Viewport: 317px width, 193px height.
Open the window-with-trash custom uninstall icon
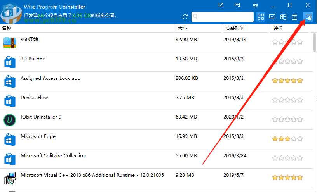pos(308,17)
